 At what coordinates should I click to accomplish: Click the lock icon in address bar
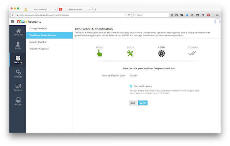click(x=17, y=15)
